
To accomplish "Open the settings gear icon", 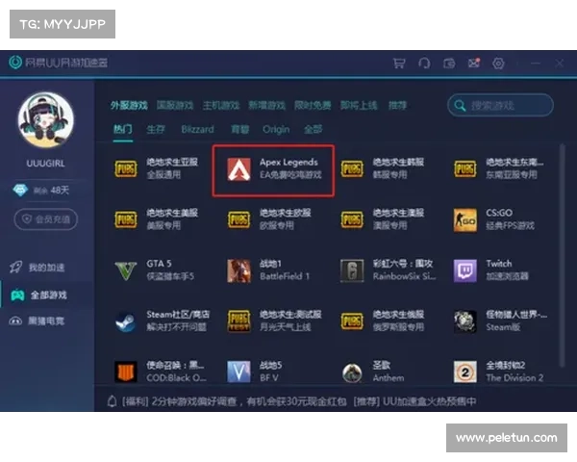I will point(498,64).
